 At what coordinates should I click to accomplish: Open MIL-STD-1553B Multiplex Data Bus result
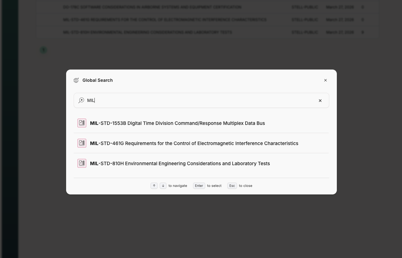point(201,123)
